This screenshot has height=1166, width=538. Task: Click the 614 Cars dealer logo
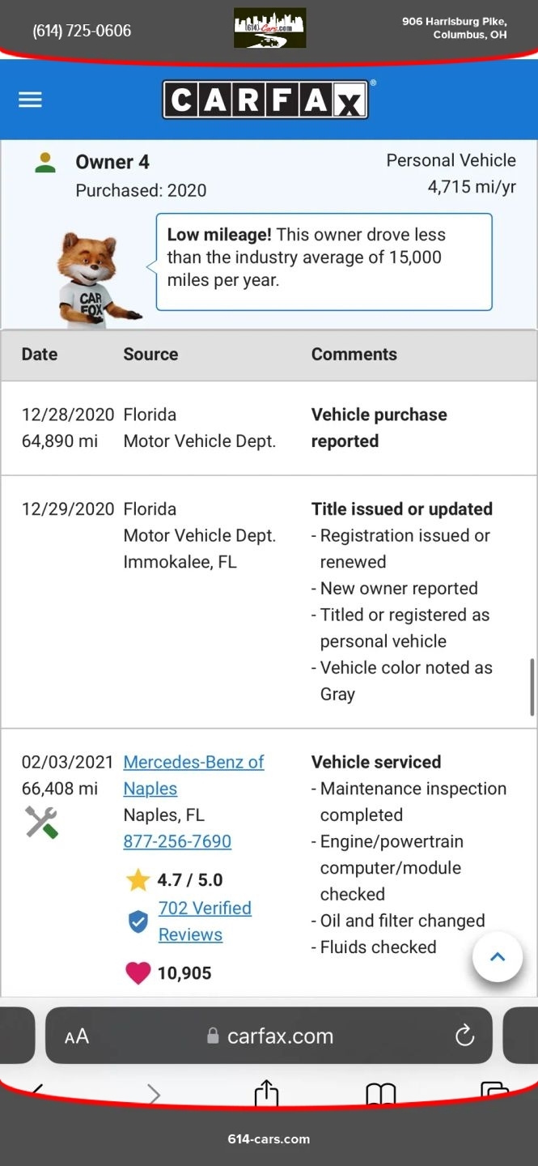tap(269, 28)
